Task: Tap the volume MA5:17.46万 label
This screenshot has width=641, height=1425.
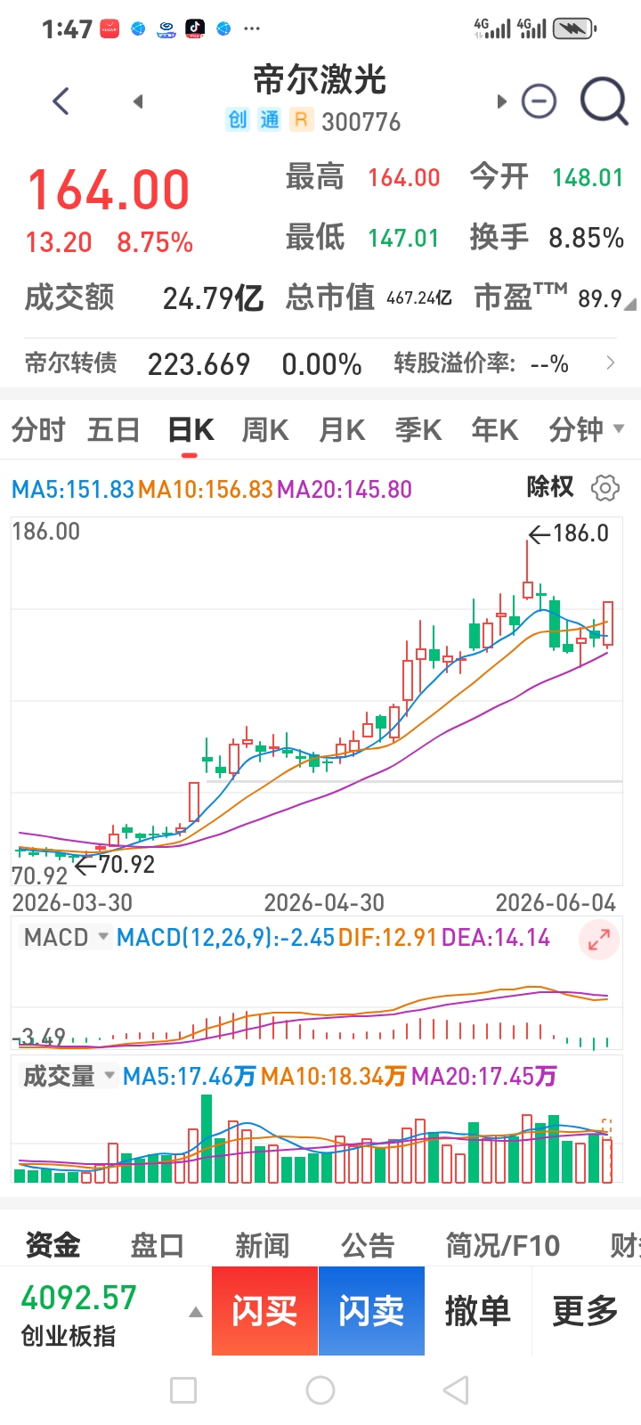Action: pos(190,1077)
